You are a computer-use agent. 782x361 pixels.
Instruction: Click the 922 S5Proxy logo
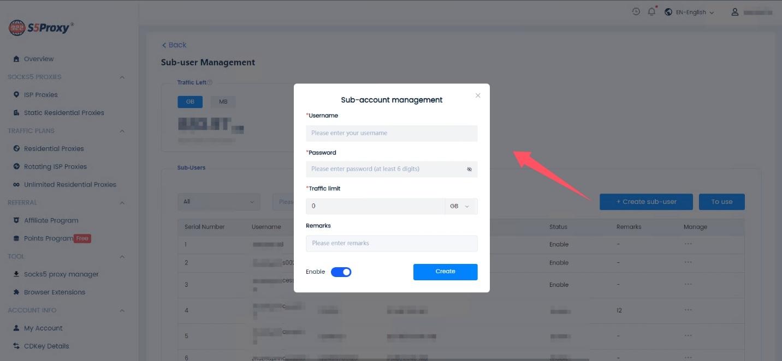coord(41,28)
